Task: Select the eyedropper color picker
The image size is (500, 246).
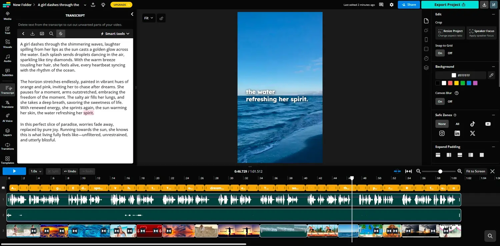Action: (x=491, y=76)
